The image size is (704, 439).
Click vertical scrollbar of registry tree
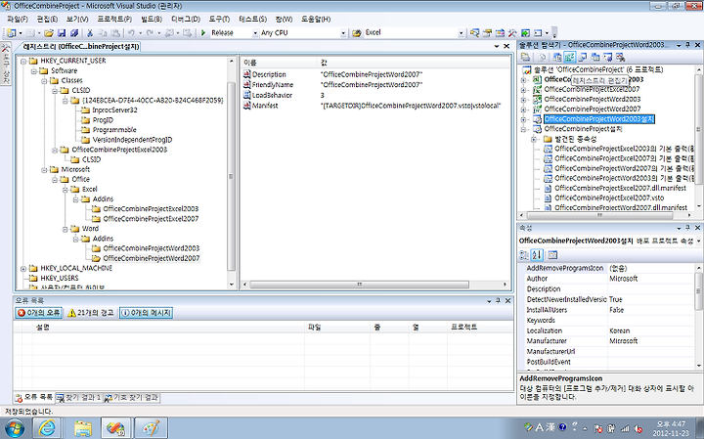pos(232,176)
